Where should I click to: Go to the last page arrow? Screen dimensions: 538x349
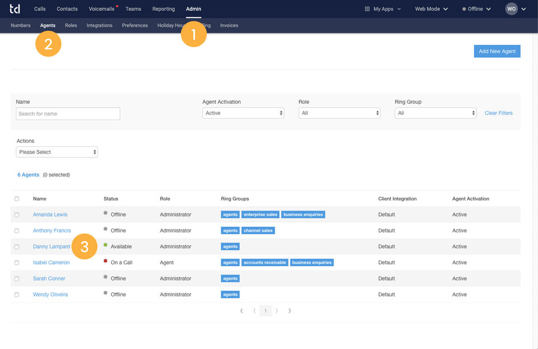click(x=290, y=310)
